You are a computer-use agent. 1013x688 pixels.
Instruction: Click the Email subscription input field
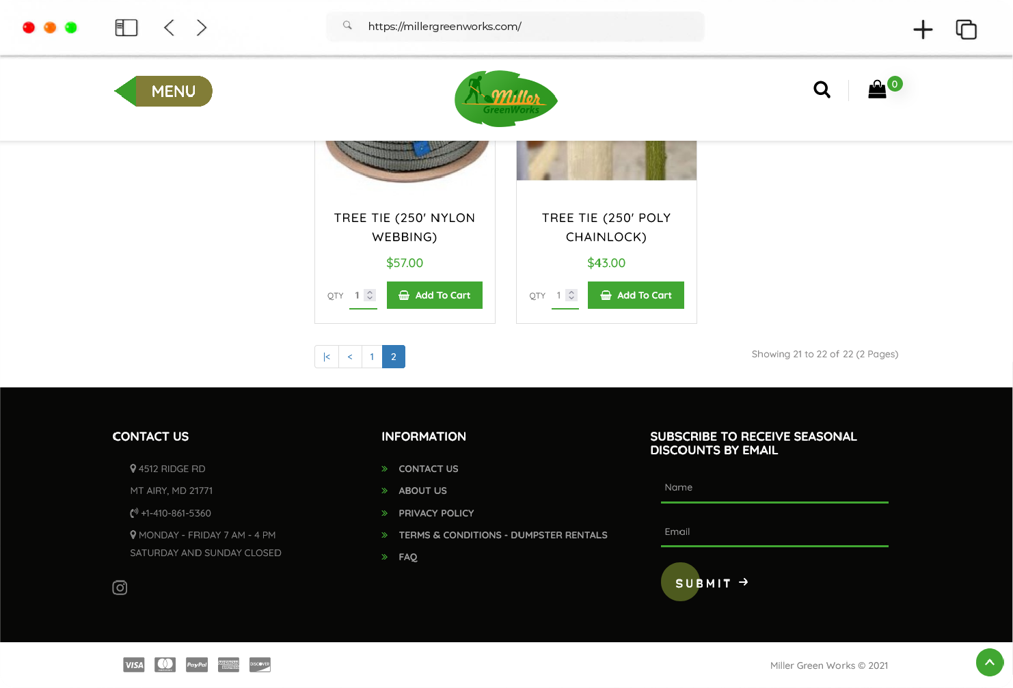(774, 532)
